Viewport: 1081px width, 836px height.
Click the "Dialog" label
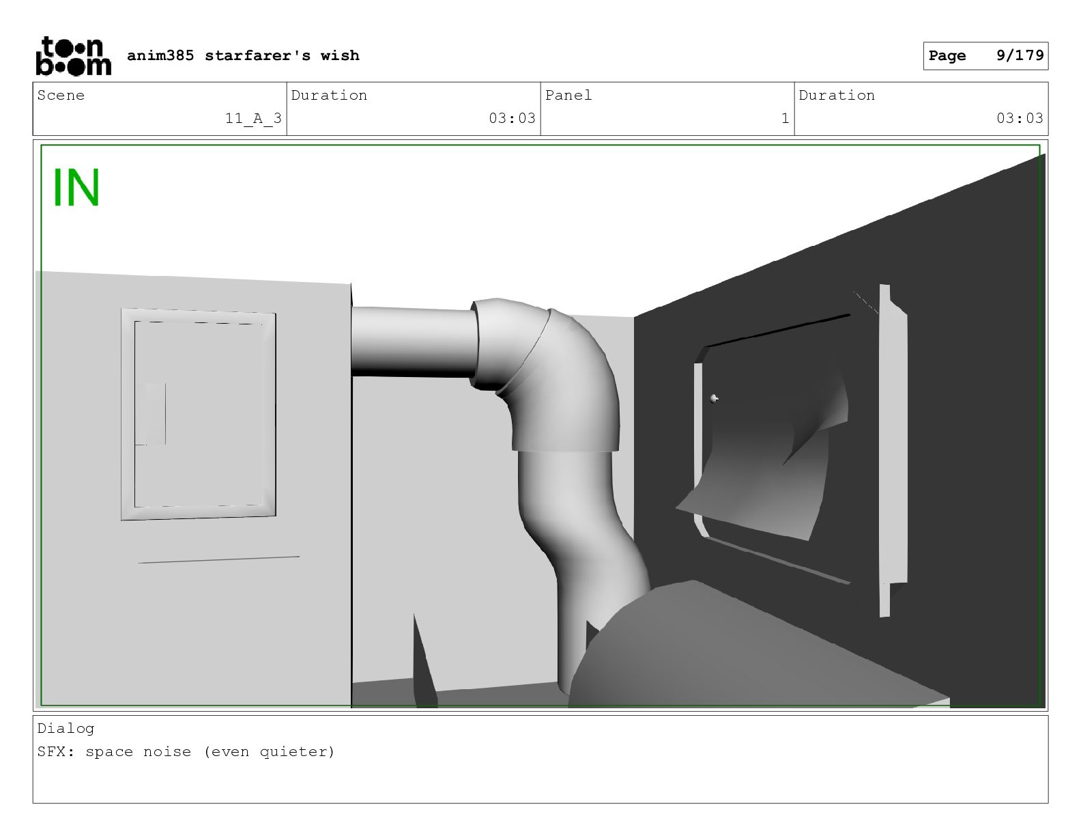tap(66, 728)
